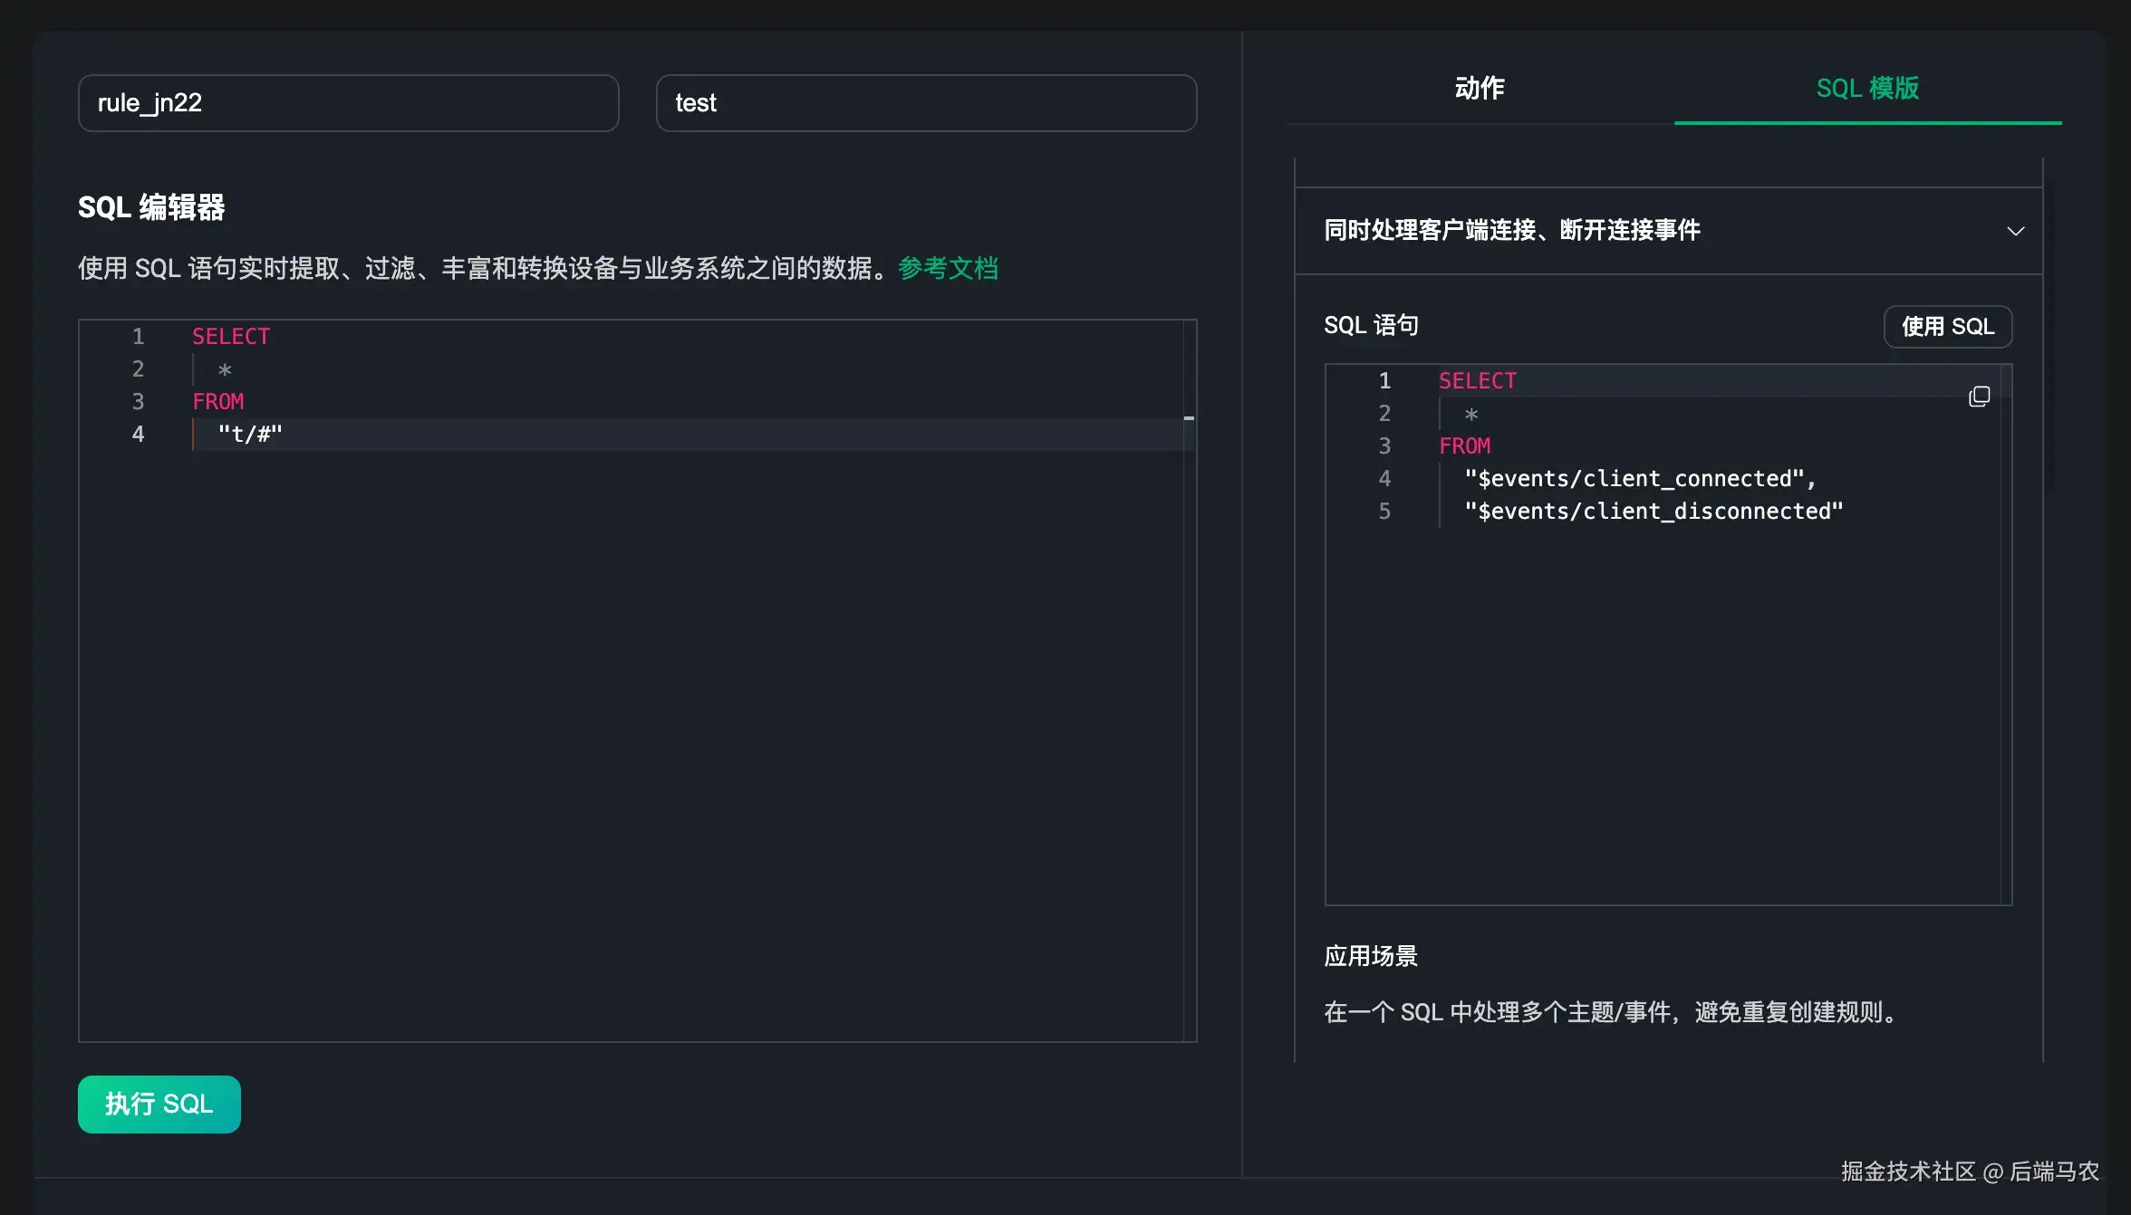Run the query with 执行 SQL button
Image resolution: width=2131 pixels, height=1215 pixels.
[x=159, y=1104]
